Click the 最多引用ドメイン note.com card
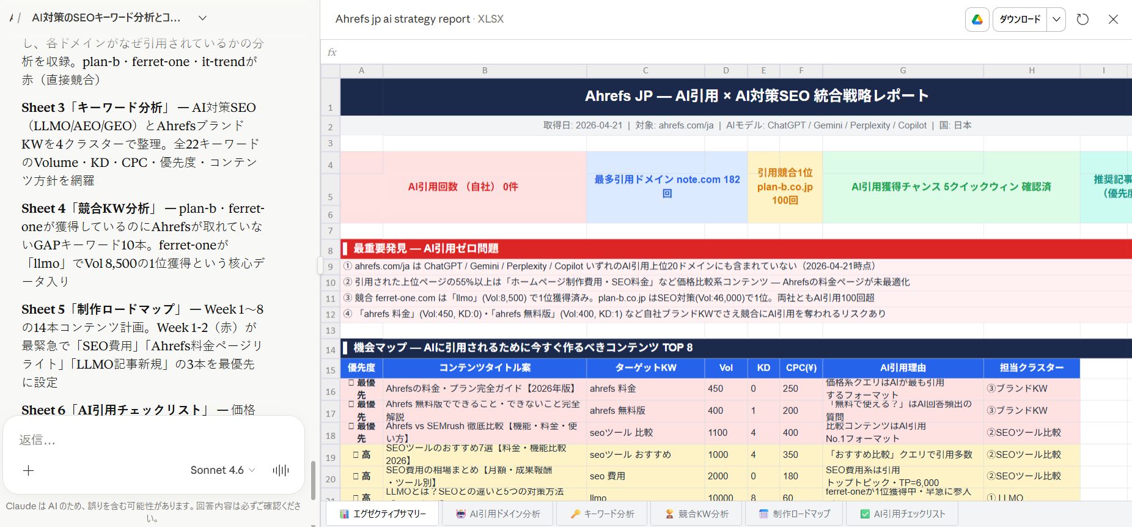The image size is (1132, 527). coord(667,186)
